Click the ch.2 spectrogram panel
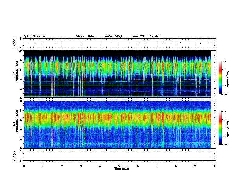The image size is (241, 186). click(117, 125)
